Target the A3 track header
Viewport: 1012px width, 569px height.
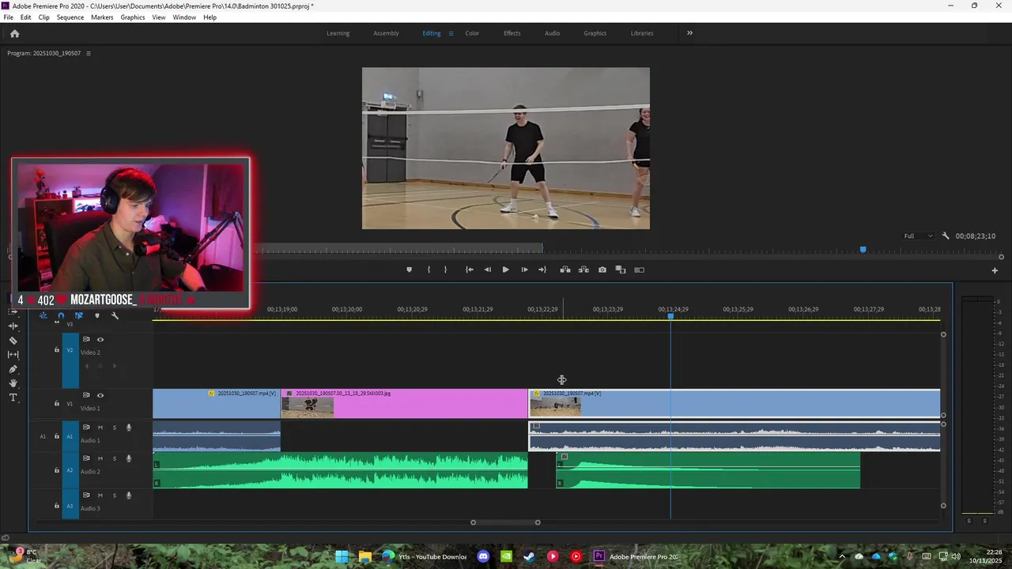pos(70,506)
